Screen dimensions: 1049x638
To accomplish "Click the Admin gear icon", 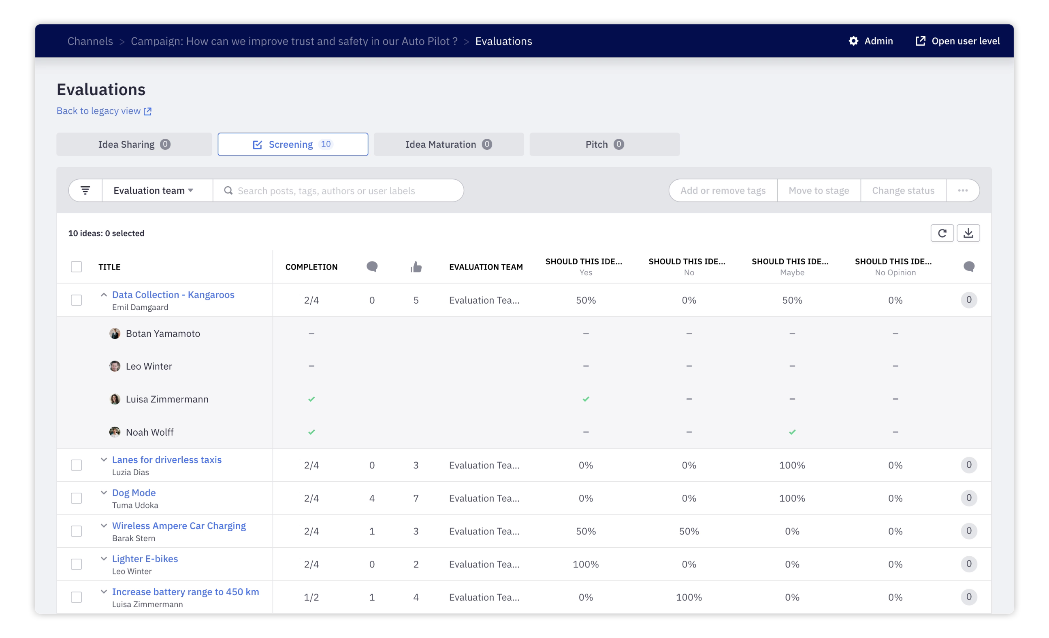I will pyautogui.click(x=853, y=41).
